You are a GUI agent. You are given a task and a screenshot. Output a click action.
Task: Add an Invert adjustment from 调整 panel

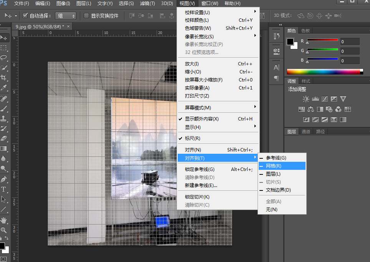click(x=306, y=119)
